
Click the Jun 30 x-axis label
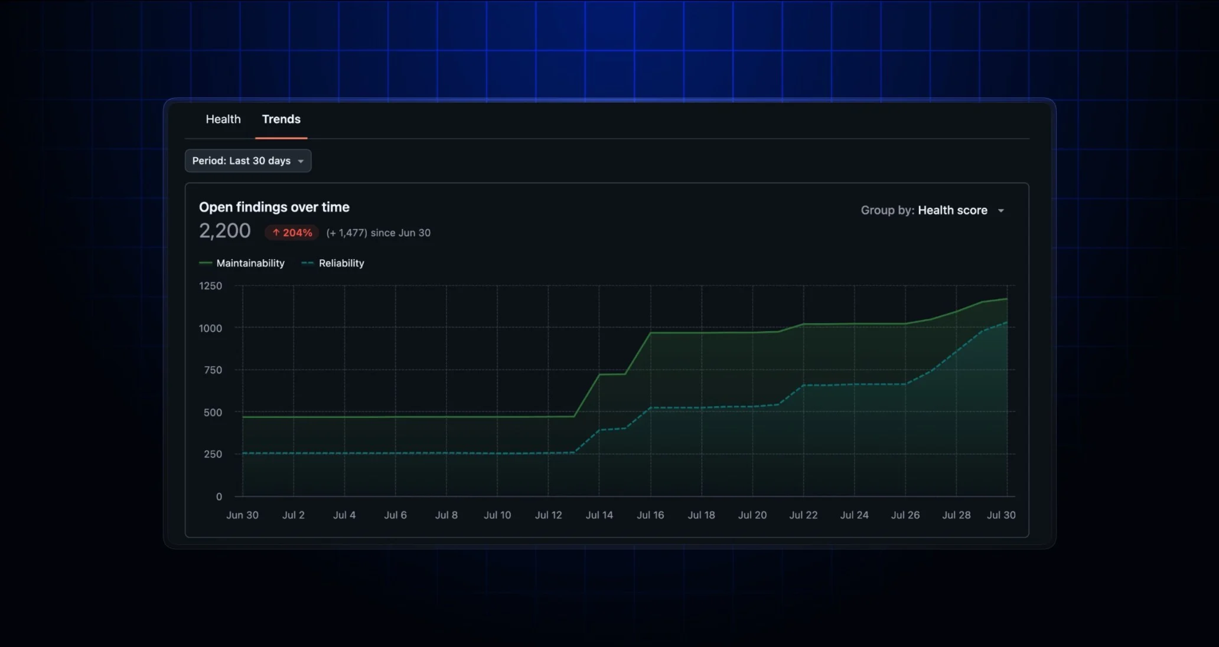click(242, 515)
